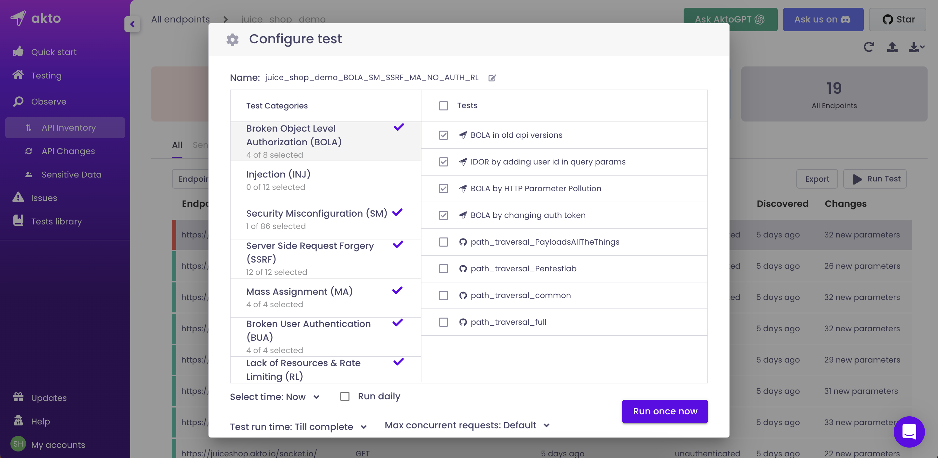938x458 pixels.
Task: Collapse the sidebar with the chevron
Action: click(132, 24)
